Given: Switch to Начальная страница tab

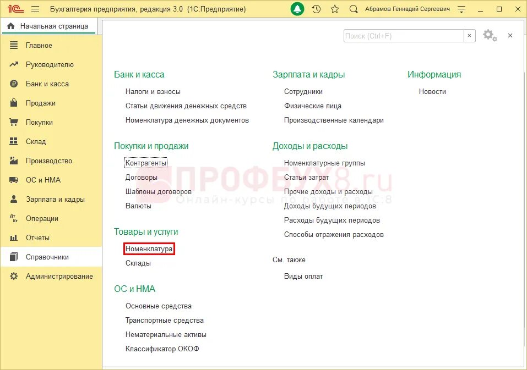Looking at the screenshot, I should click(x=49, y=26).
